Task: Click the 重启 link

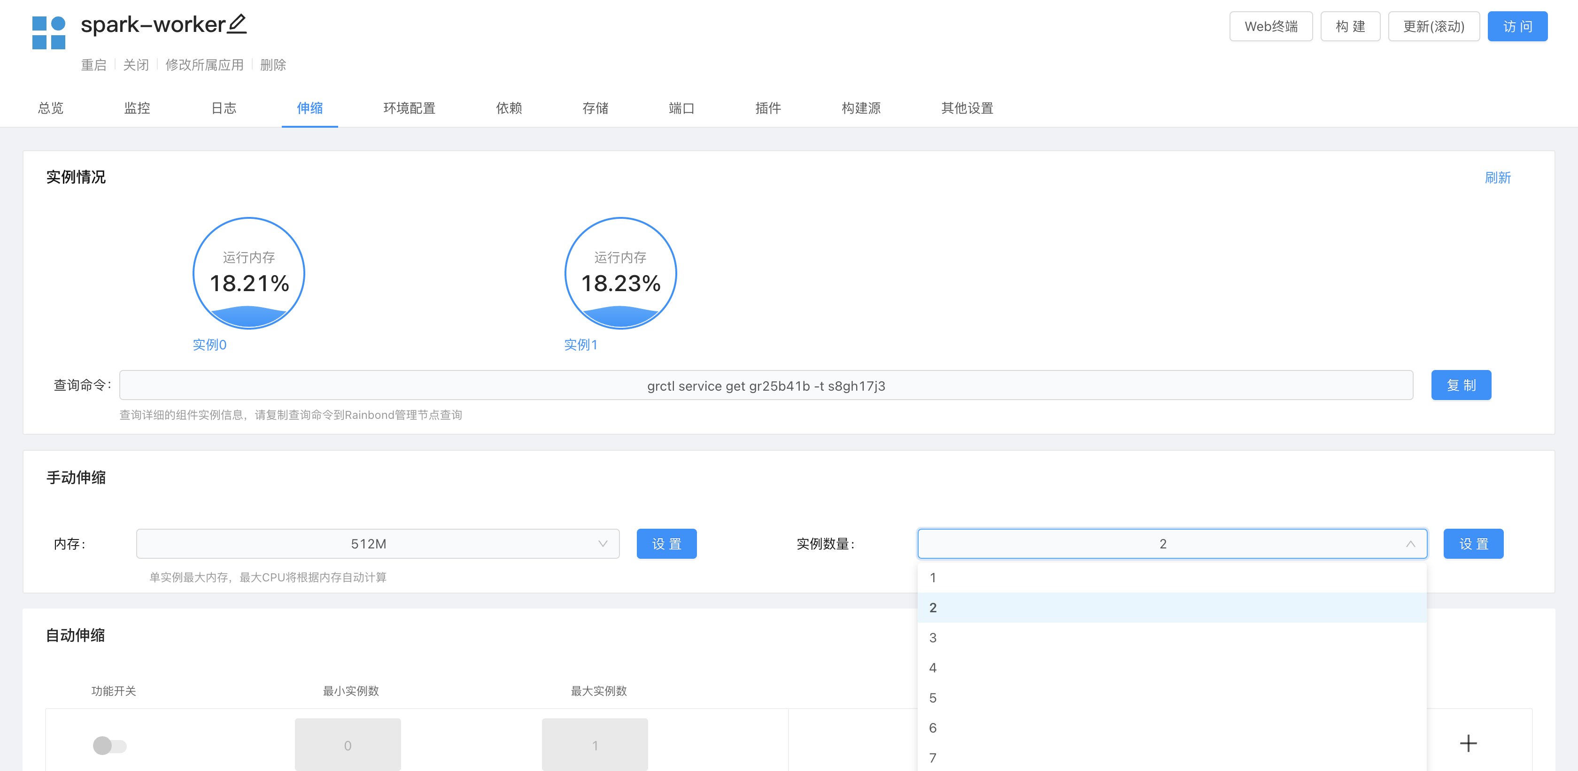Action: pos(94,65)
